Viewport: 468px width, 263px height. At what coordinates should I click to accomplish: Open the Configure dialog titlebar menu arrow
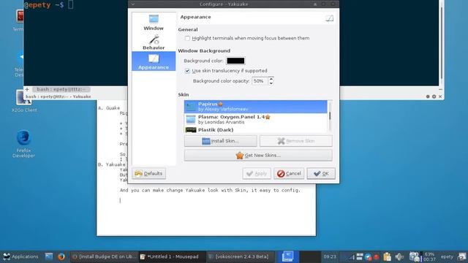[133, 4]
